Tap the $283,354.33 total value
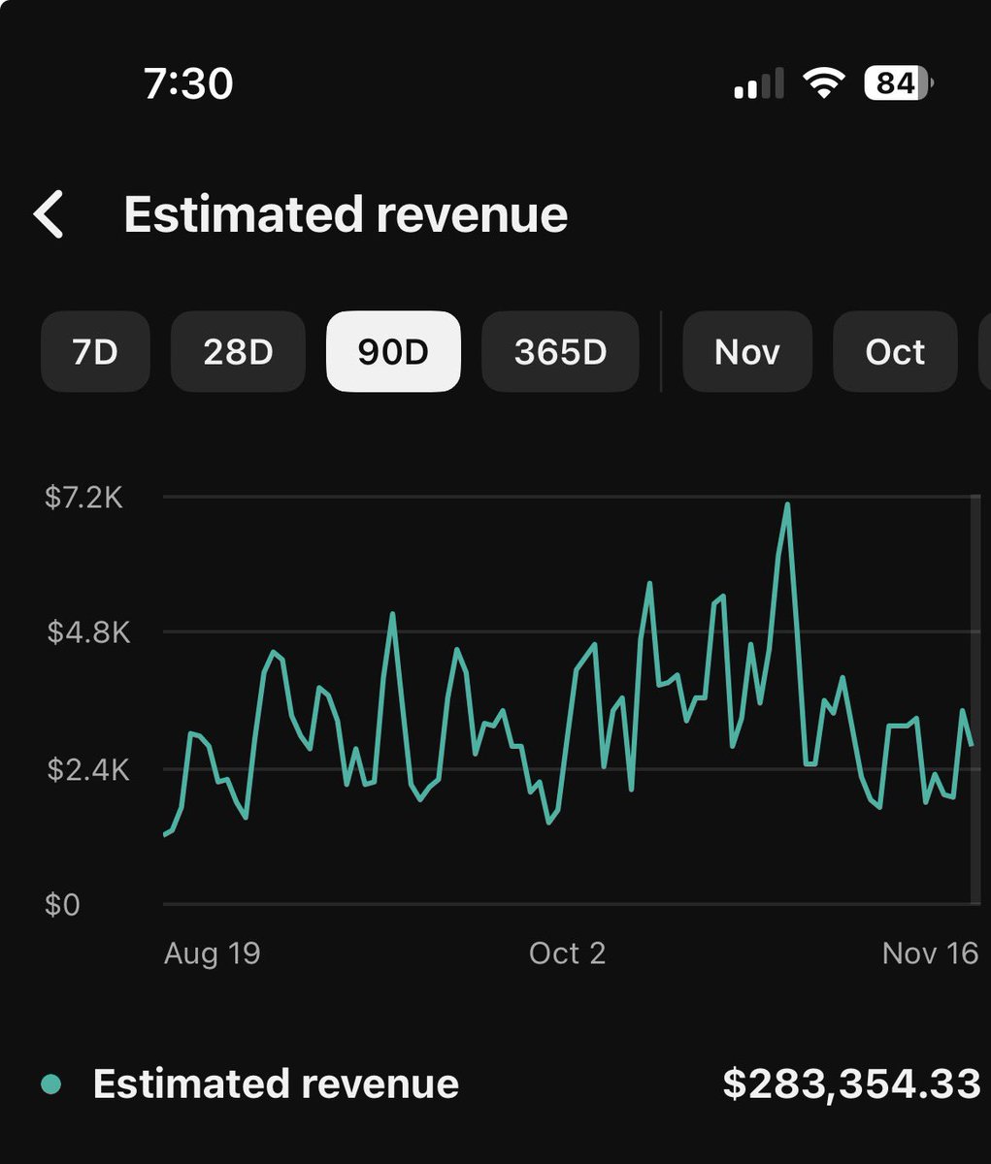The width and height of the screenshot is (991, 1164). (x=852, y=1083)
